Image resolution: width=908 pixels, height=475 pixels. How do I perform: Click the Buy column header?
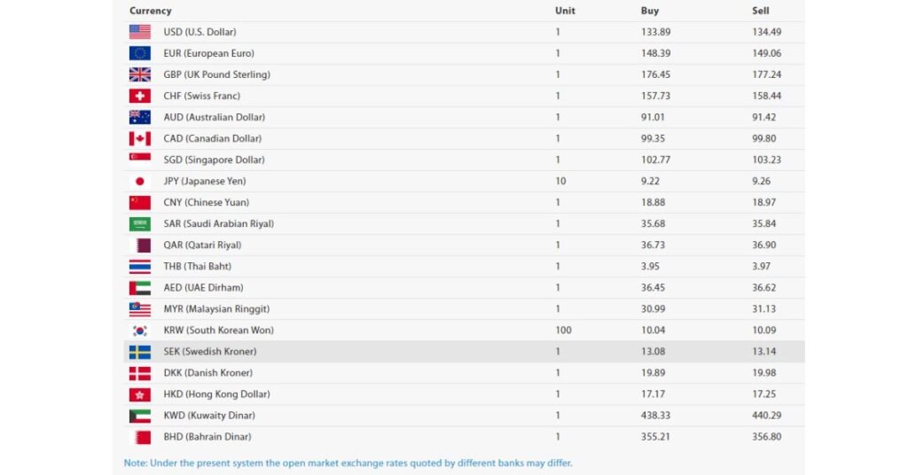click(650, 11)
